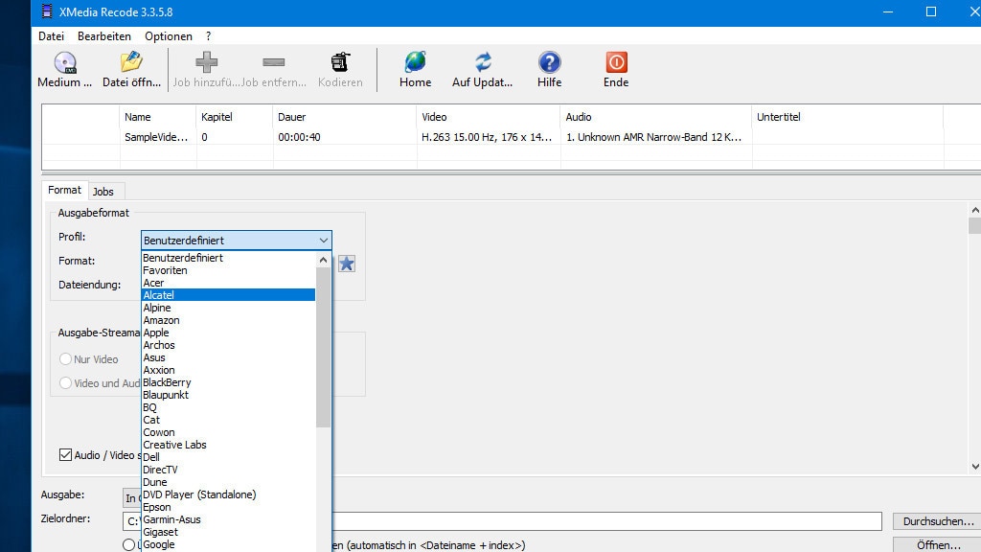Click the Öffnen button

click(936, 543)
